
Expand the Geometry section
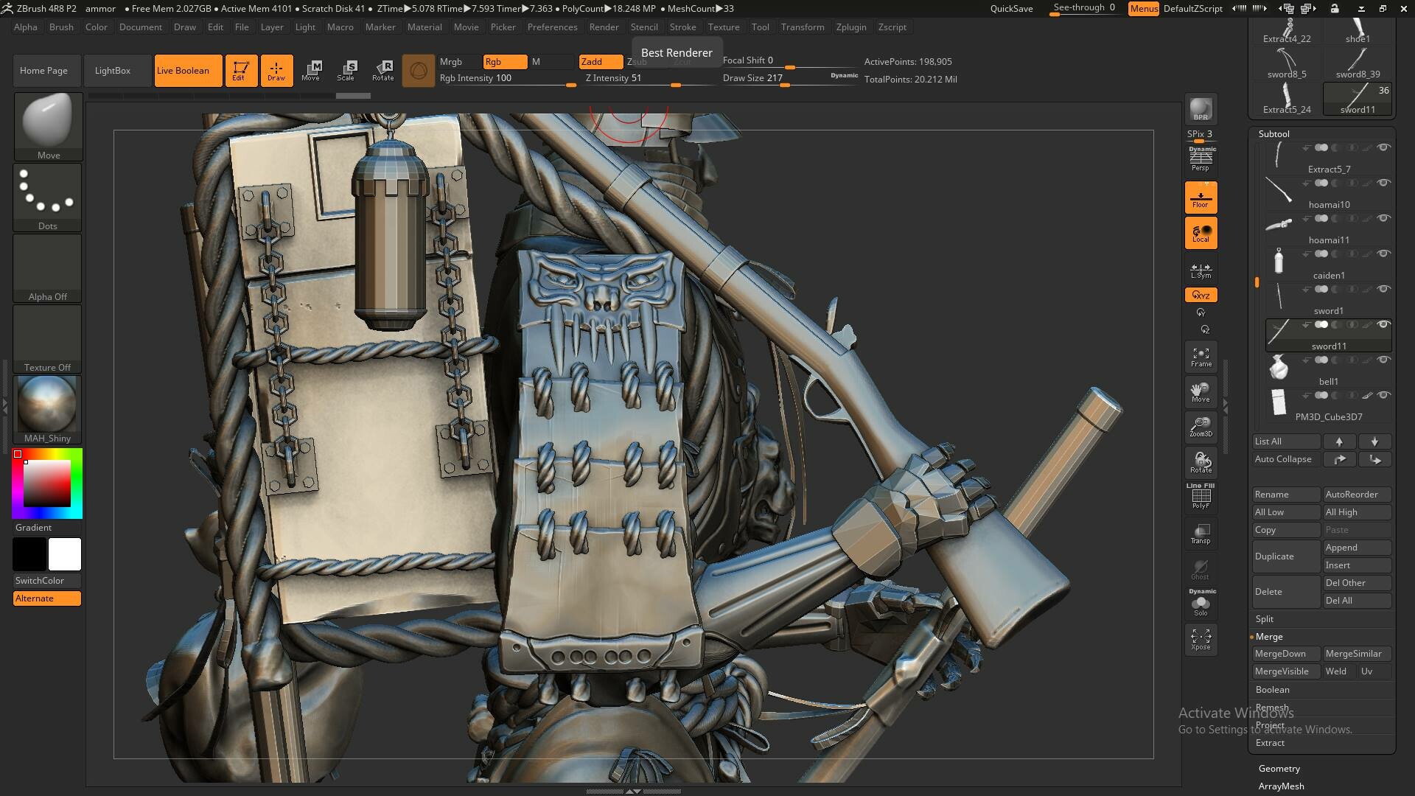click(x=1279, y=768)
